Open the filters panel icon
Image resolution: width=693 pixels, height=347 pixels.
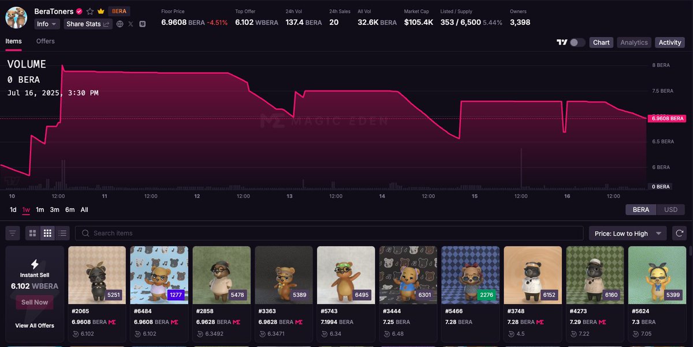pyautogui.click(x=13, y=233)
